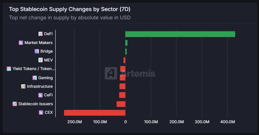Click the small green Market Makers bar
This screenshot has height=135, width=259.
coord(126,43)
